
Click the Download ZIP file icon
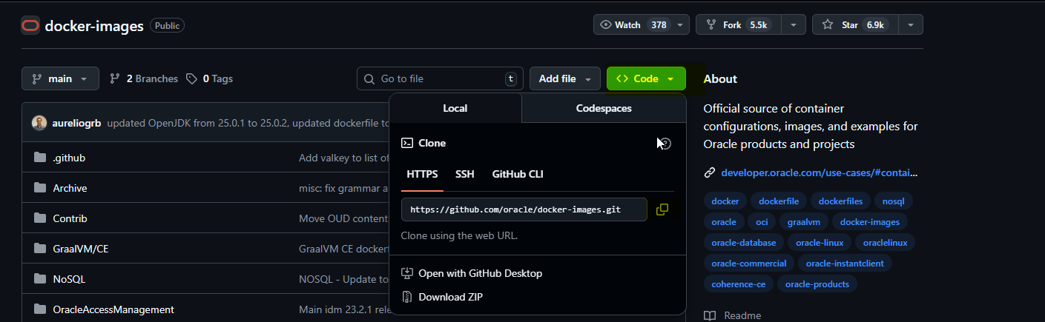(406, 297)
